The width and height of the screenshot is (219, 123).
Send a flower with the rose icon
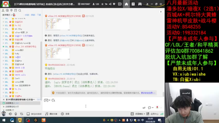pyautogui.click(x=157, y=107)
